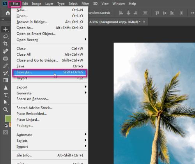
Task: Choose Close and Go to Bridge...
Action: [50, 60]
